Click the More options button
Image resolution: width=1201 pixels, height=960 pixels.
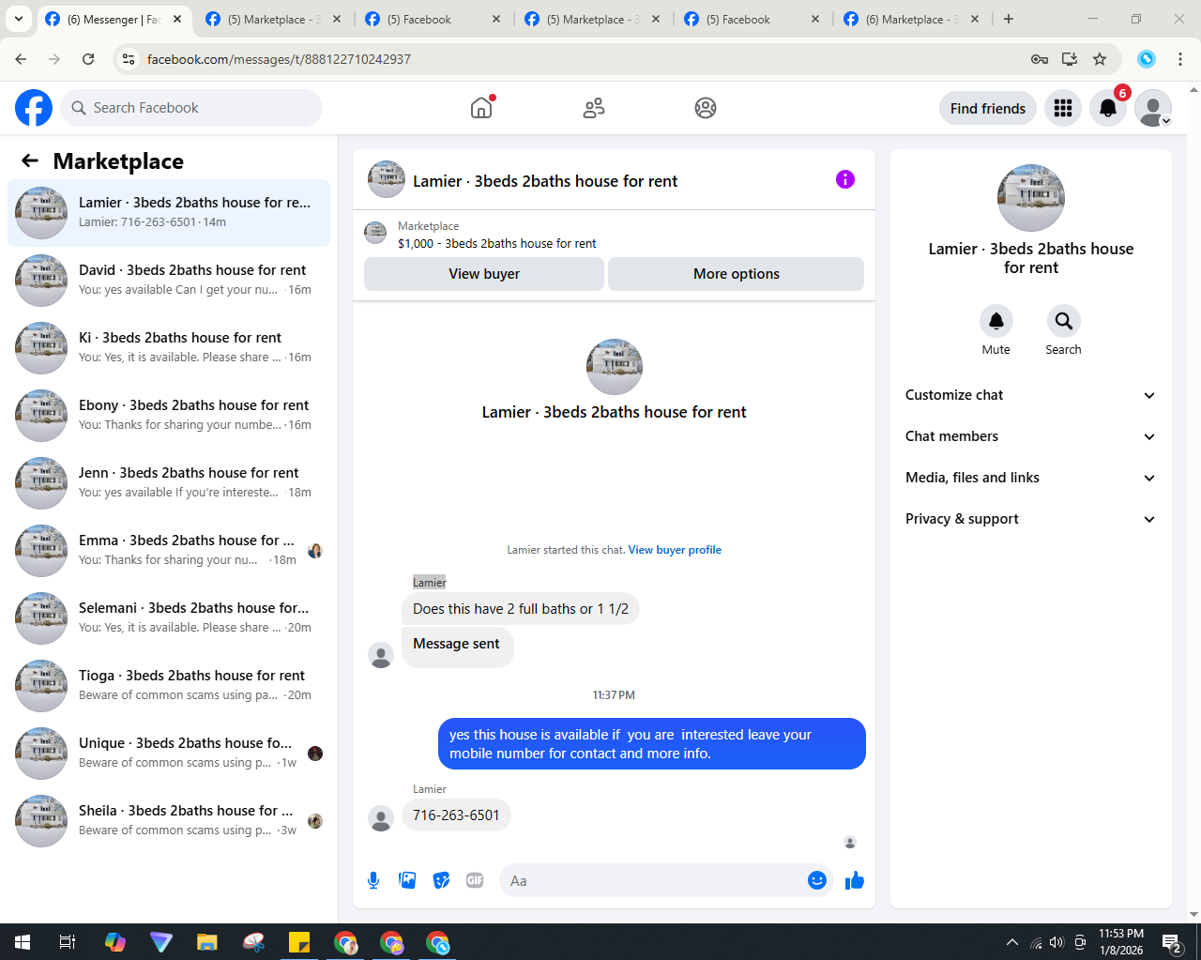point(737,274)
